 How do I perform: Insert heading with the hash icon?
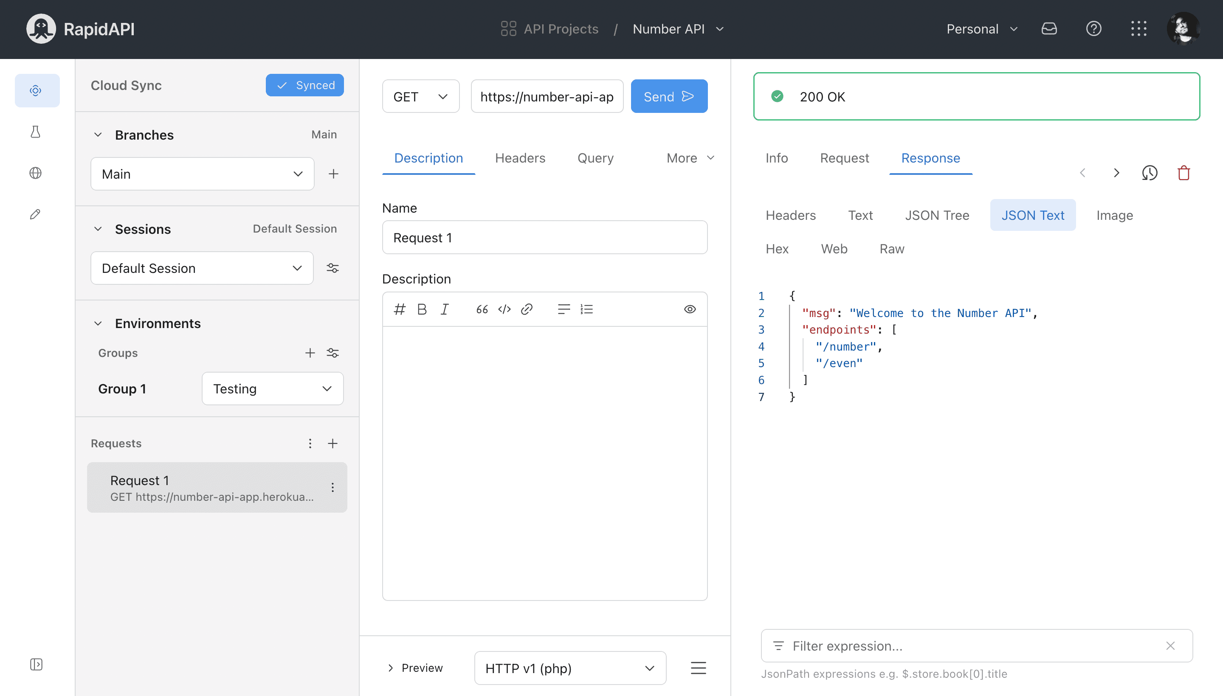(x=399, y=309)
